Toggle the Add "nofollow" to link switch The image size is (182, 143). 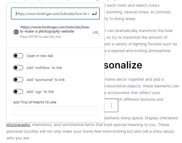[x=18, y=68]
